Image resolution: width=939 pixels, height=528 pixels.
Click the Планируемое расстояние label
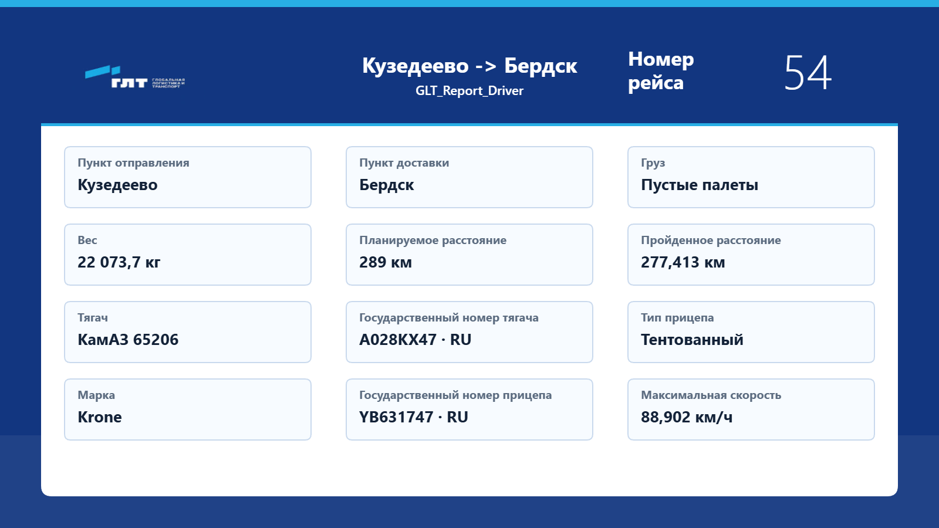point(433,241)
